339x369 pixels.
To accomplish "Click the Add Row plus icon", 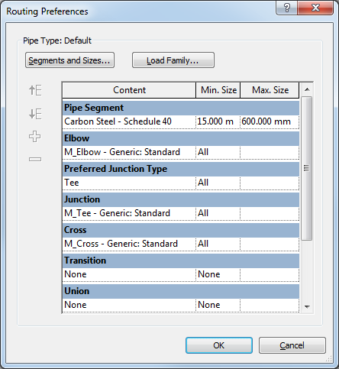I will [35, 137].
